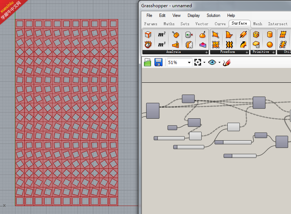Switch to the Mesh tab
Viewport: 291px width, 214px height.
click(x=258, y=24)
